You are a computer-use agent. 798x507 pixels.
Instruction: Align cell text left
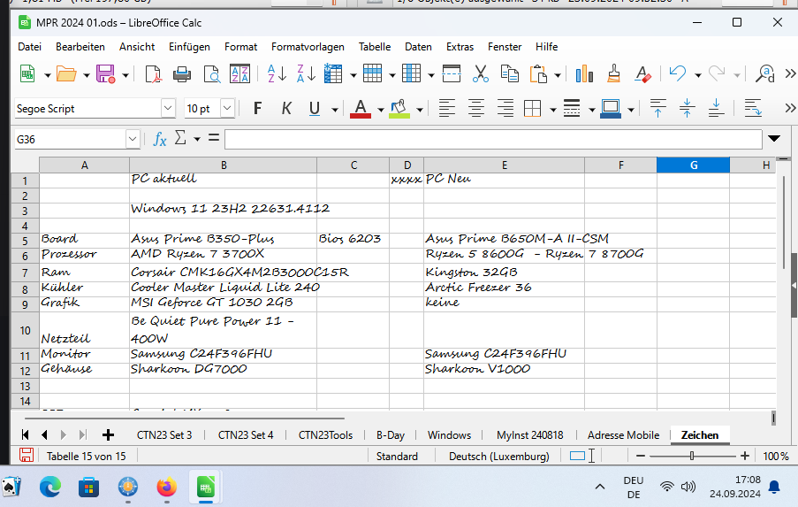(447, 109)
